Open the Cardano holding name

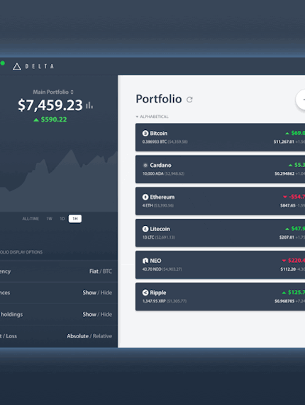coord(160,165)
